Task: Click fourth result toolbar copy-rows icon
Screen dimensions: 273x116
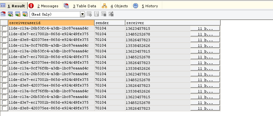Action: [25, 14]
